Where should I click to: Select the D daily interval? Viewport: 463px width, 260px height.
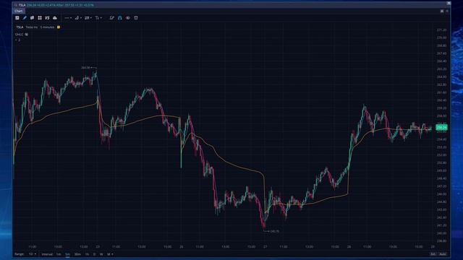(94, 254)
